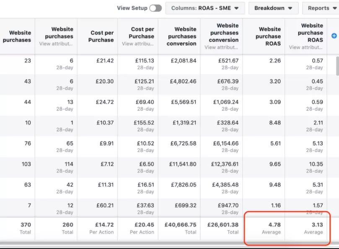This screenshot has height=249, width=339.
Task: Open View attribution link under Website purchases
Action: [56, 44]
